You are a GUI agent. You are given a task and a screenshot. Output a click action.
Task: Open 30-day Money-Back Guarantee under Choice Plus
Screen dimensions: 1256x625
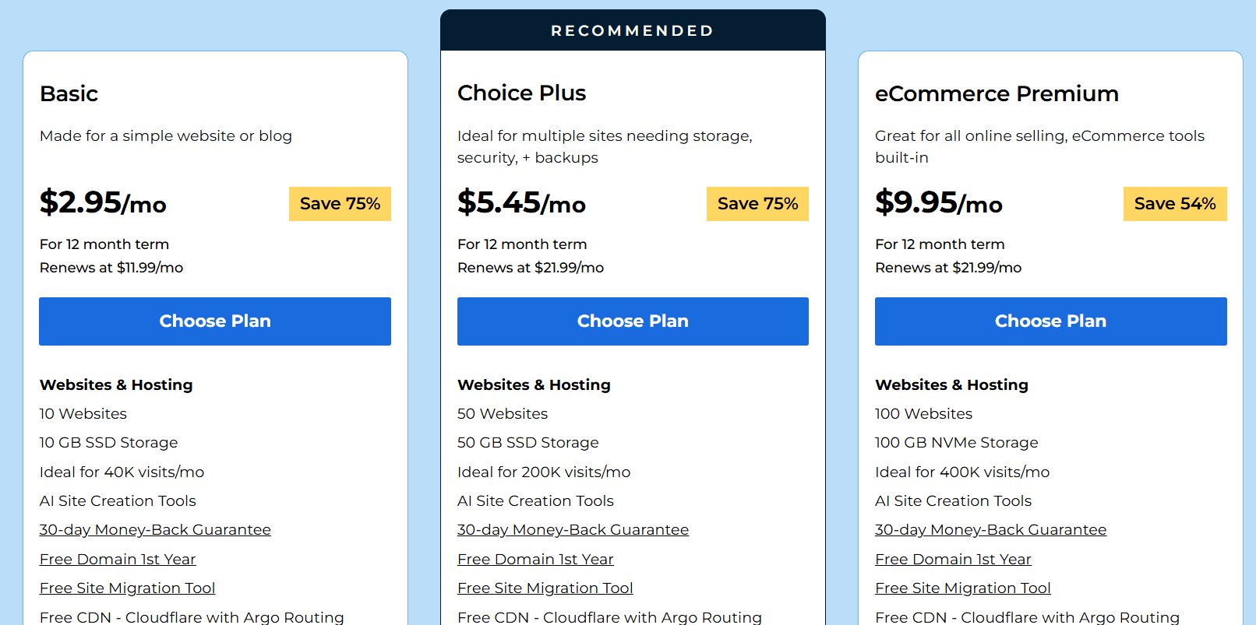click(573, 529)
